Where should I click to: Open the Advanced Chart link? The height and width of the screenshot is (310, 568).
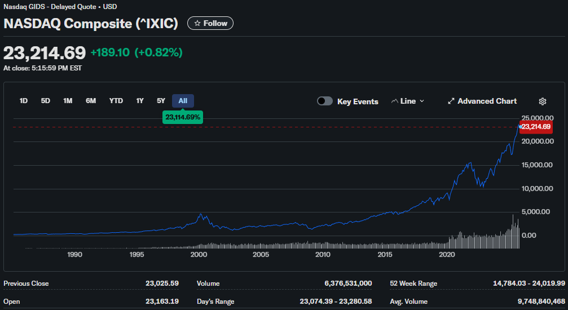pyautogui.click(x=482, y=101)
